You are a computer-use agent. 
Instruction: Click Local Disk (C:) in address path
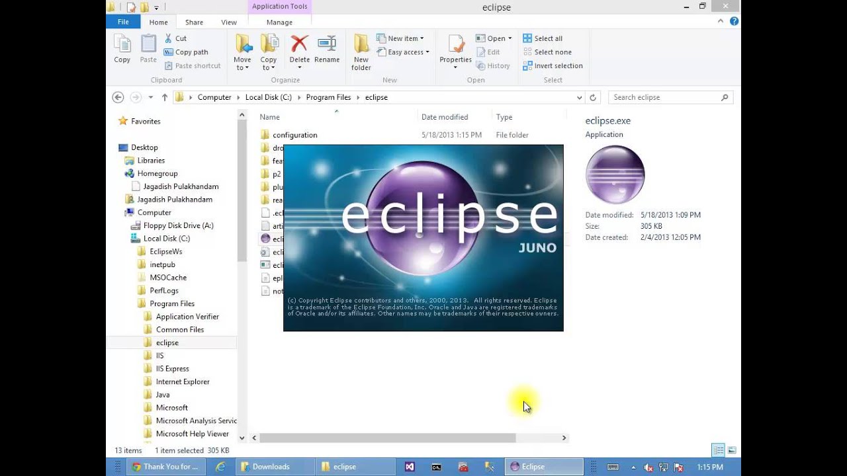pos(268,97)
